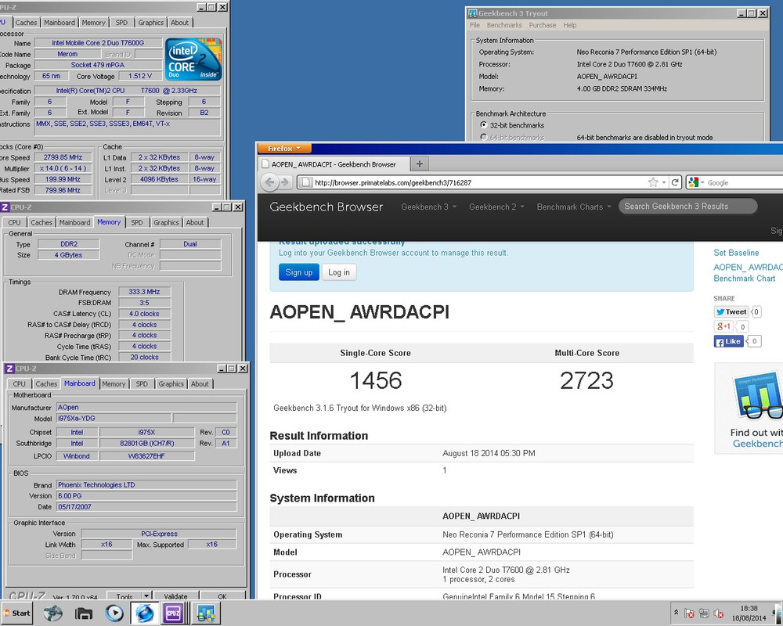Expand the Geekbench 3 navigation dropdown
The width and height of the screenshot is (783, 626).
428,207
